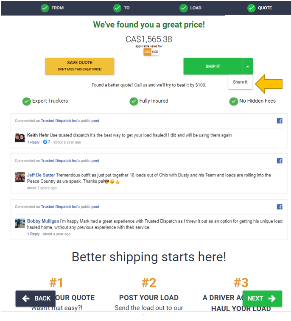The width and height of the screenshot is (291, 321).
Task: Click the SAVE QUOTE button
Action: point(80,66)
